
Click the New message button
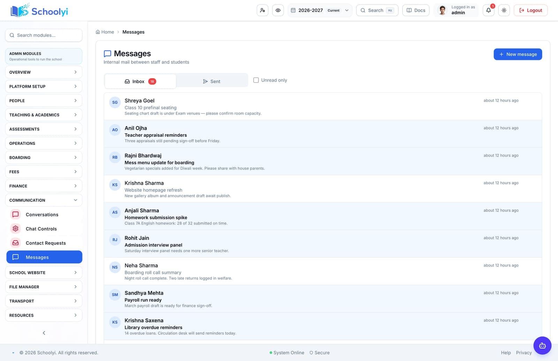click(518, 54)
